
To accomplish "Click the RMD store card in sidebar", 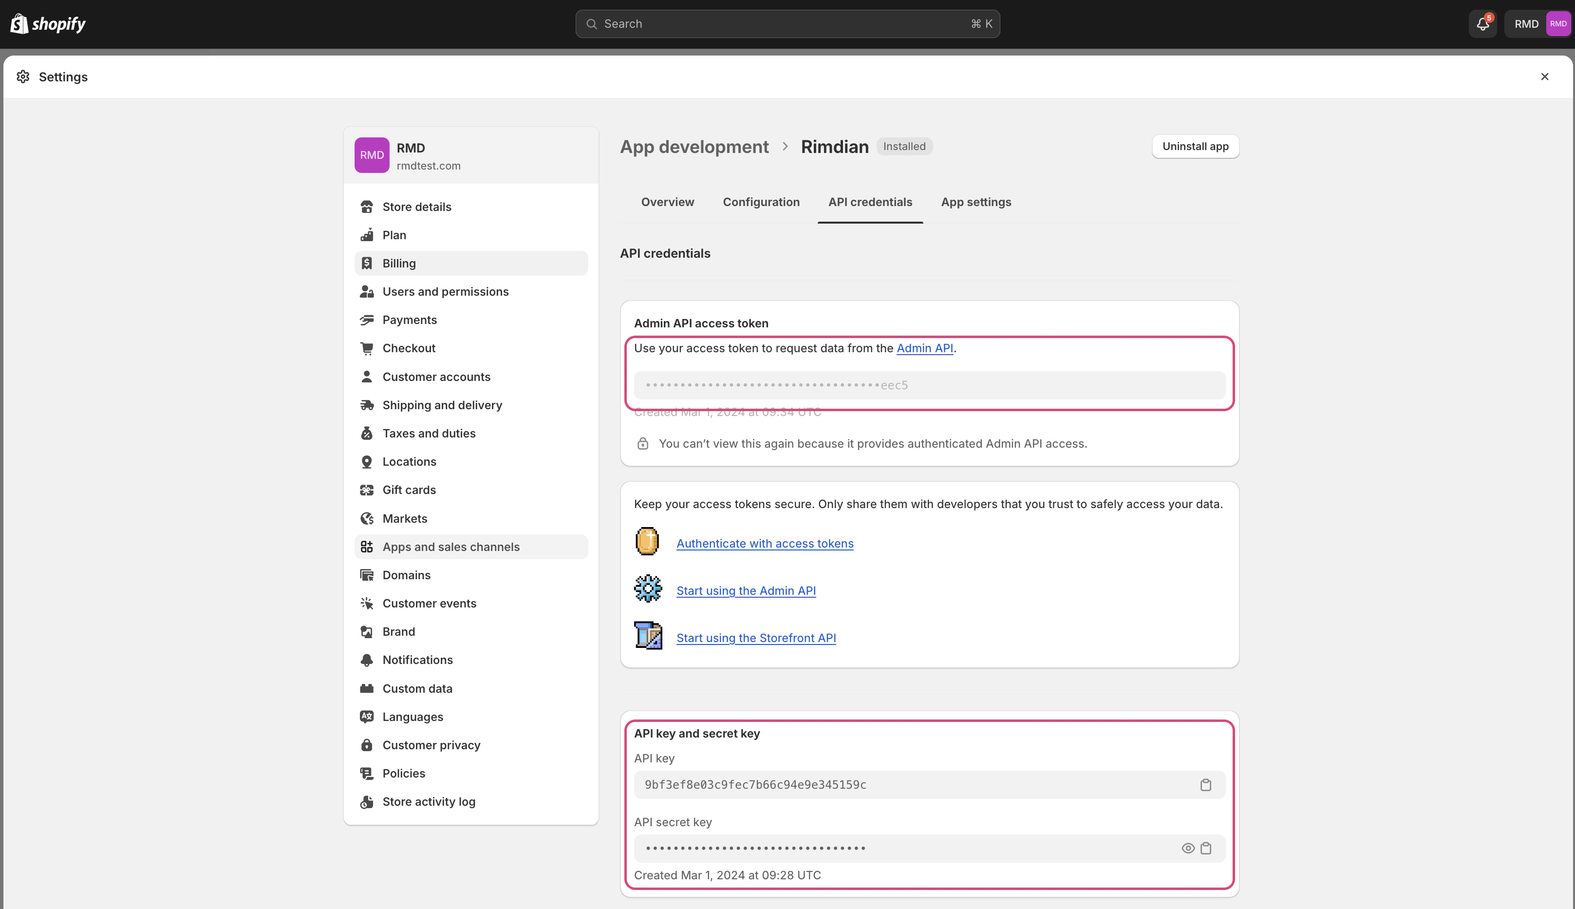I will [471, 155].
